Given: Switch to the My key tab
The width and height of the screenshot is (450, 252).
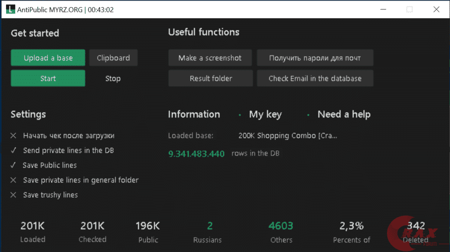Looking at the screenshot, I should [x=265, y=114].
